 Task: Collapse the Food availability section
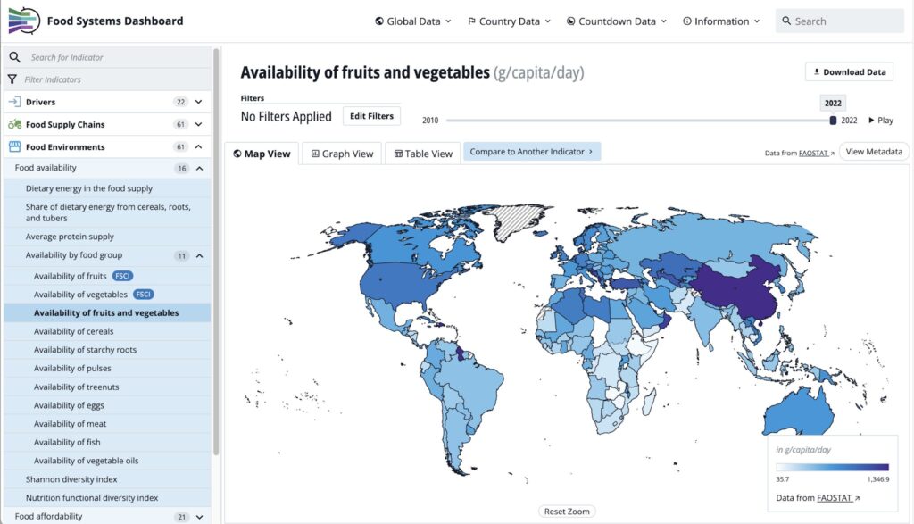point(199,168)
